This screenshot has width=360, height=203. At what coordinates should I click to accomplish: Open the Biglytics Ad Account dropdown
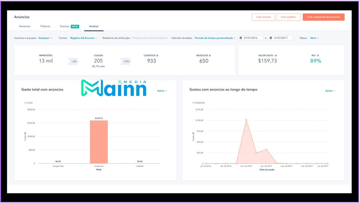pyautogui.click(x=83, y=38)
